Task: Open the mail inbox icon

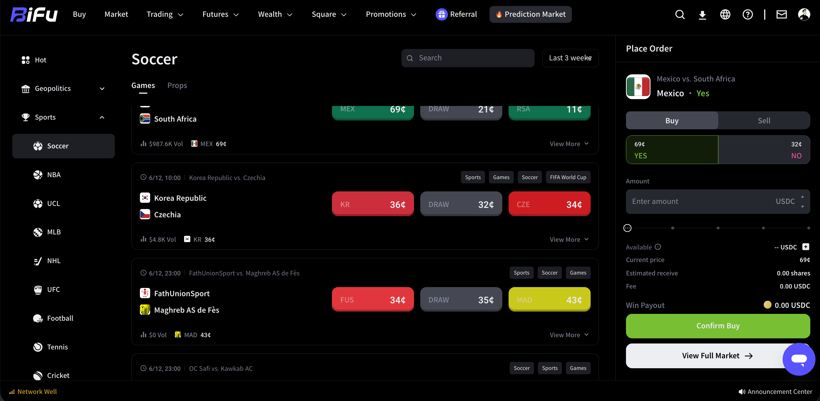Action: pos(781,14)
